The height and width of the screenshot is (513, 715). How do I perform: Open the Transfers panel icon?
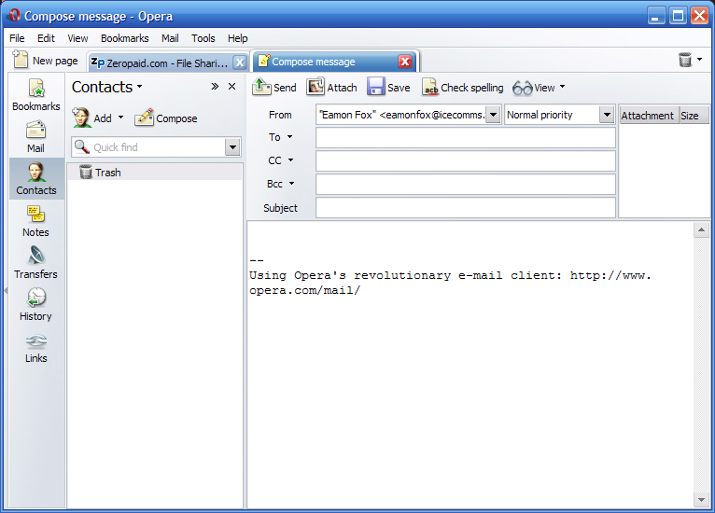[36, 263]
